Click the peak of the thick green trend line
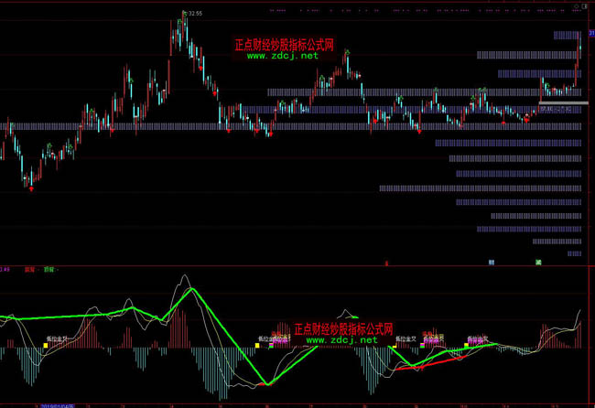Viewport: 595px width, 408px height. point(192,289)
